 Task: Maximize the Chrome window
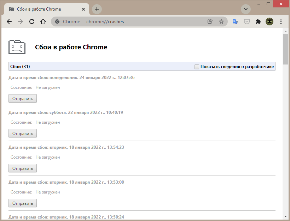coord(268,4)
